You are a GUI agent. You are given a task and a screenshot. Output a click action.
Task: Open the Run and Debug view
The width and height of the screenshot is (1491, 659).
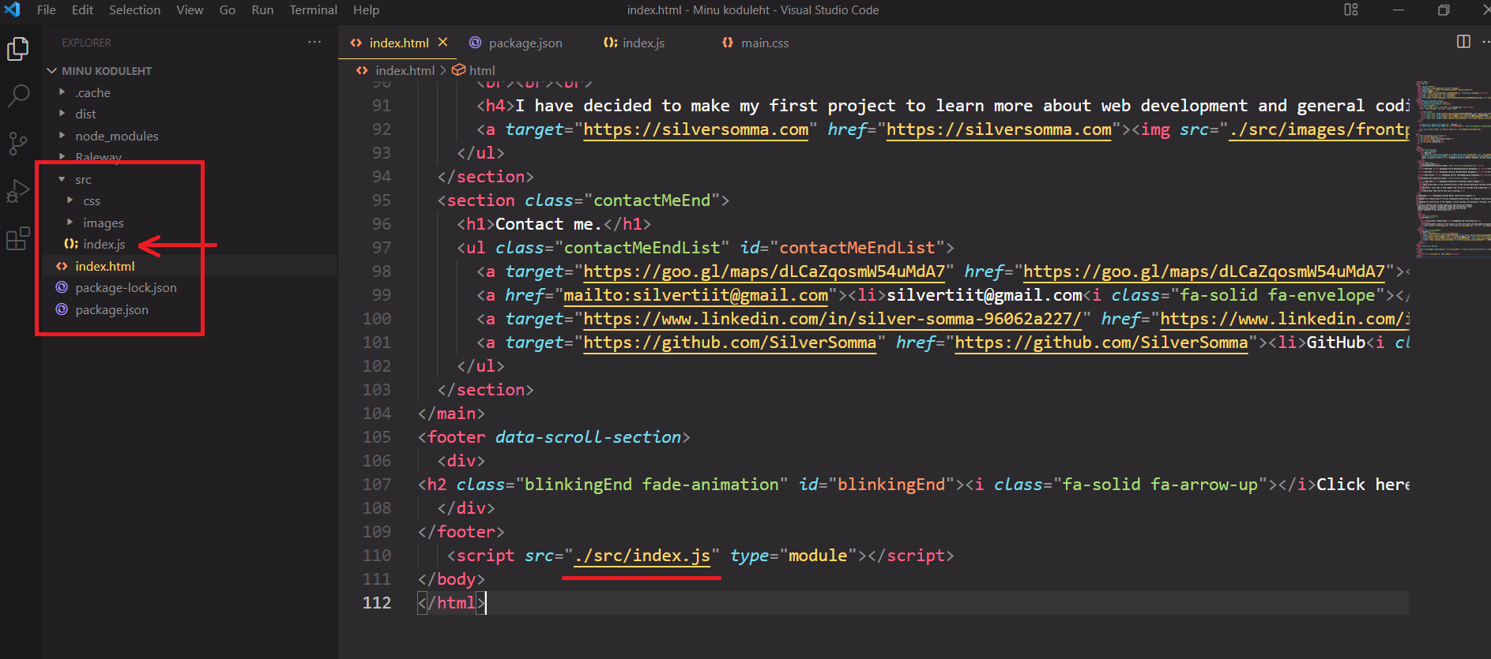(17, 191)
